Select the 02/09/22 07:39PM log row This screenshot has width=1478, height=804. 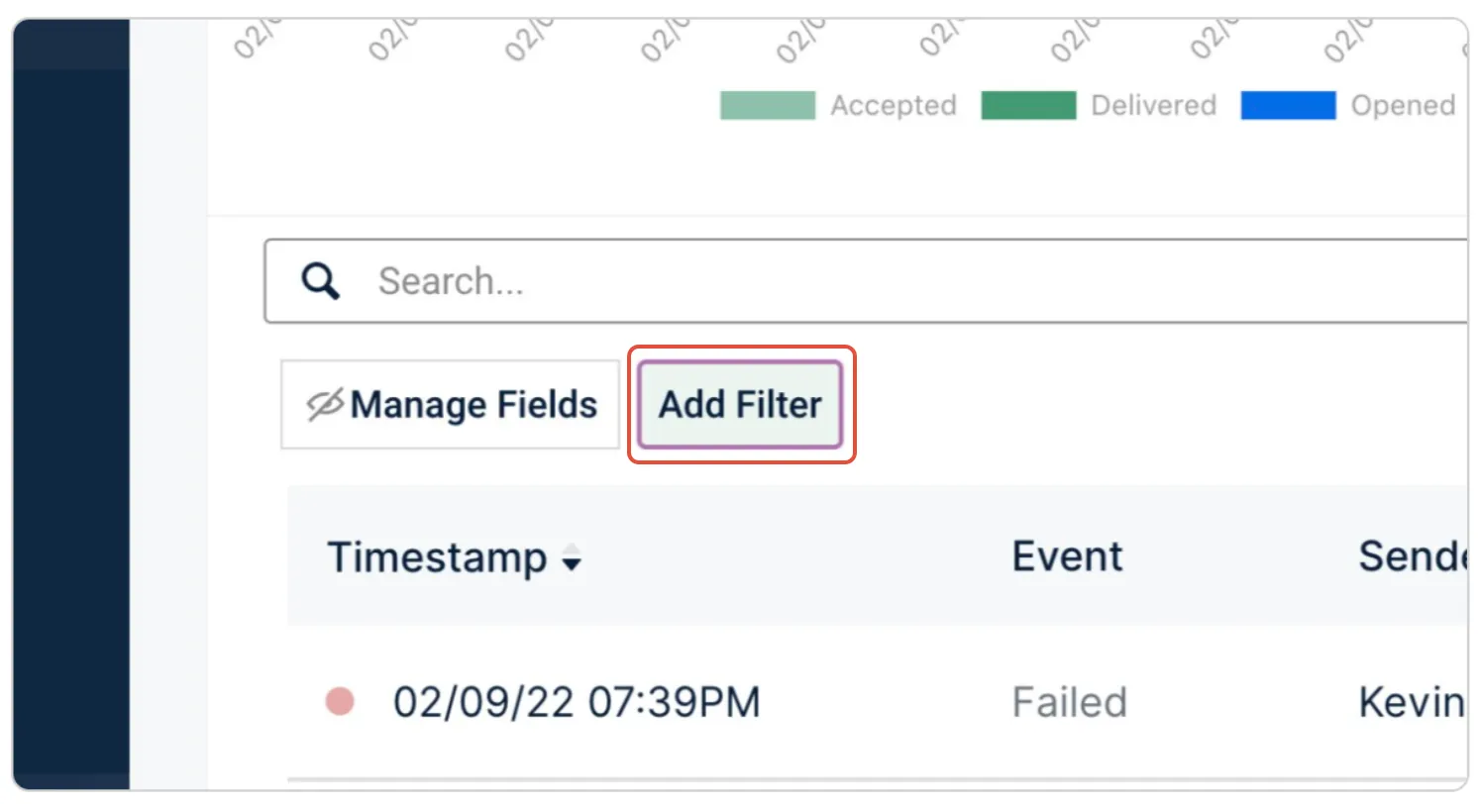point(878,702)
